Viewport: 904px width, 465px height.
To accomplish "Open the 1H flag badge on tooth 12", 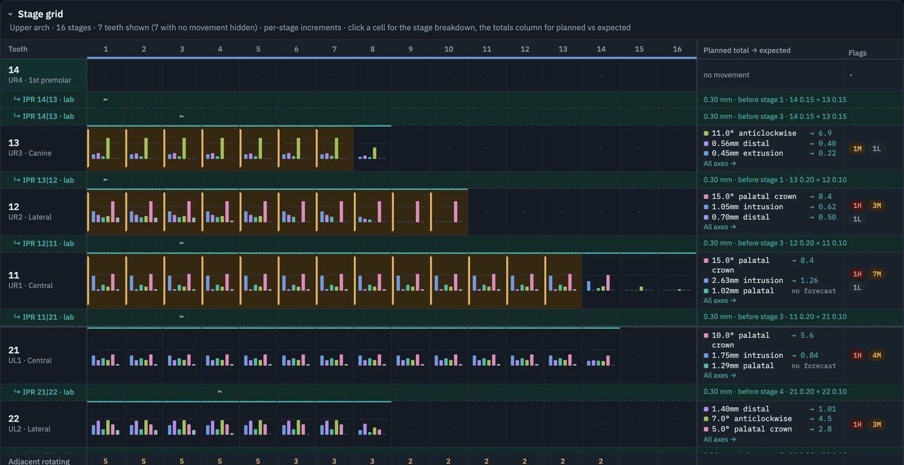I will [x=857, y=206].
